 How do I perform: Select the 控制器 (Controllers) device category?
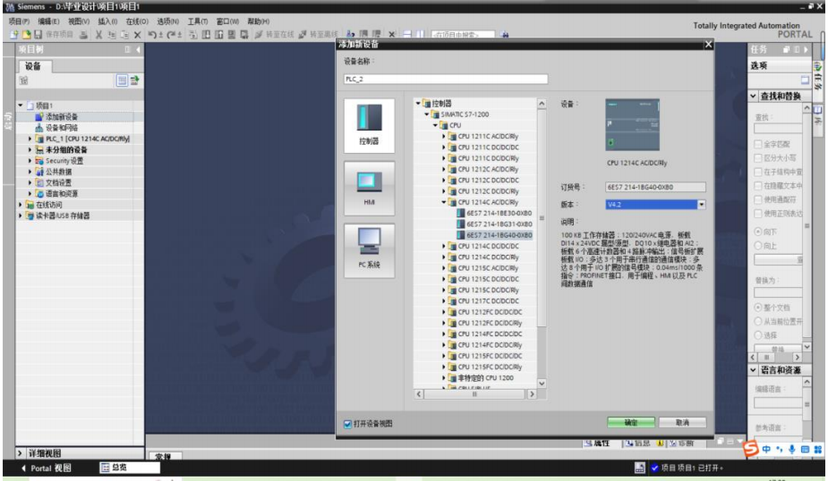(369, 125)
